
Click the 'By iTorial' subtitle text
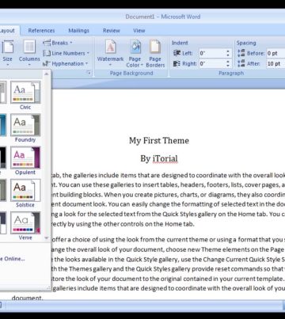[x=159, y=158]
